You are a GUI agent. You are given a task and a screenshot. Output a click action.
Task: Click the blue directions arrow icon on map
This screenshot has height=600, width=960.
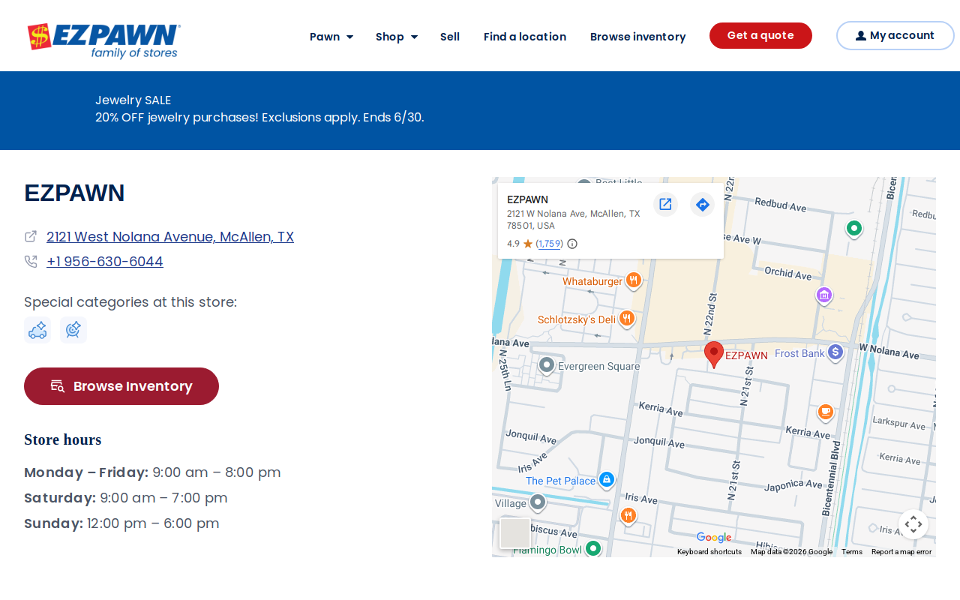(x=702, y=204)
